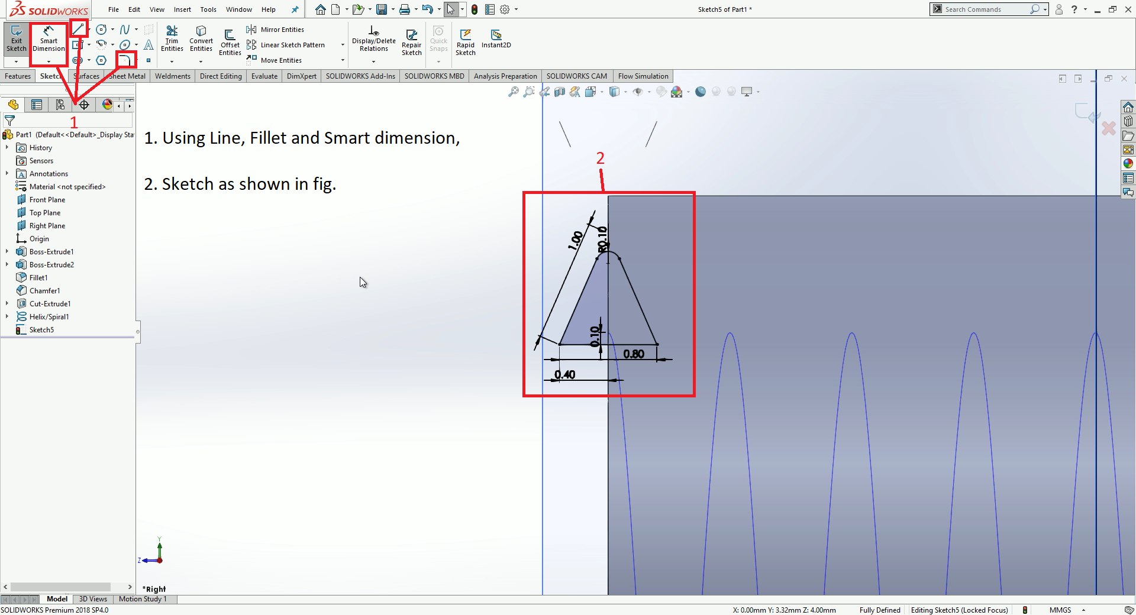Click Zoom to Fit icon

tap(514, 92)
